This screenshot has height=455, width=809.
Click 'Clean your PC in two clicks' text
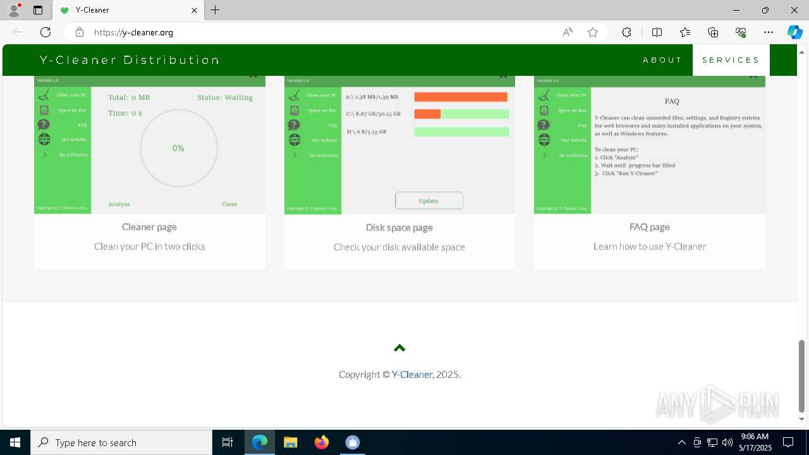point(150,246)
